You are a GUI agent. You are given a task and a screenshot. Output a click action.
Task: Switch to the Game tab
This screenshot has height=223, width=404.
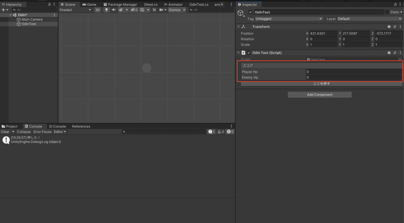pyautogui.click(x=89, y=4)
